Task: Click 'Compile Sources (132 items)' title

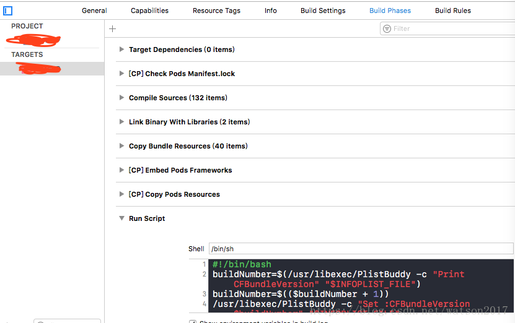Action: (x=178, y=98)
